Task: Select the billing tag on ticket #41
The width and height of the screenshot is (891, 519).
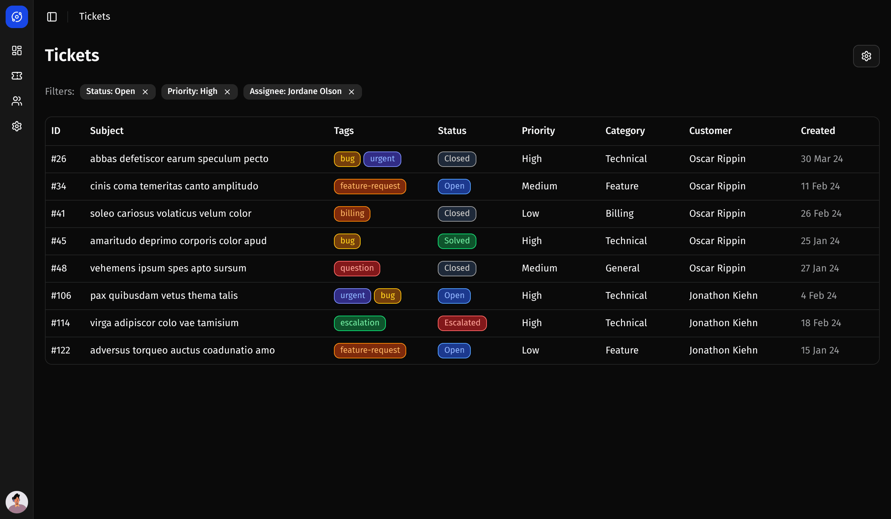Action: [352, 214]
